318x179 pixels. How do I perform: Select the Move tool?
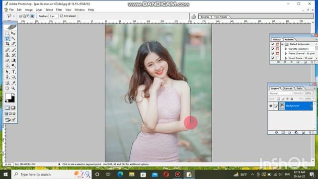(13, 33)
